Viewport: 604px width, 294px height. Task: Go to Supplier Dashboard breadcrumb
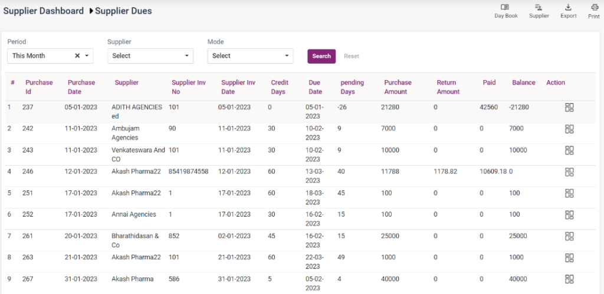point(44,11)
